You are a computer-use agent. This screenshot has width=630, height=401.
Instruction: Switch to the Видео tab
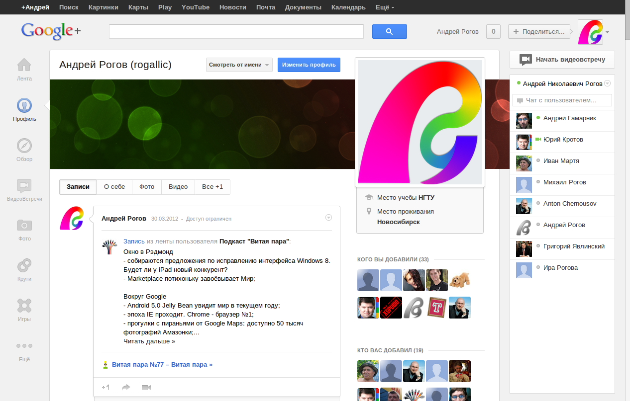click(178, 187)
